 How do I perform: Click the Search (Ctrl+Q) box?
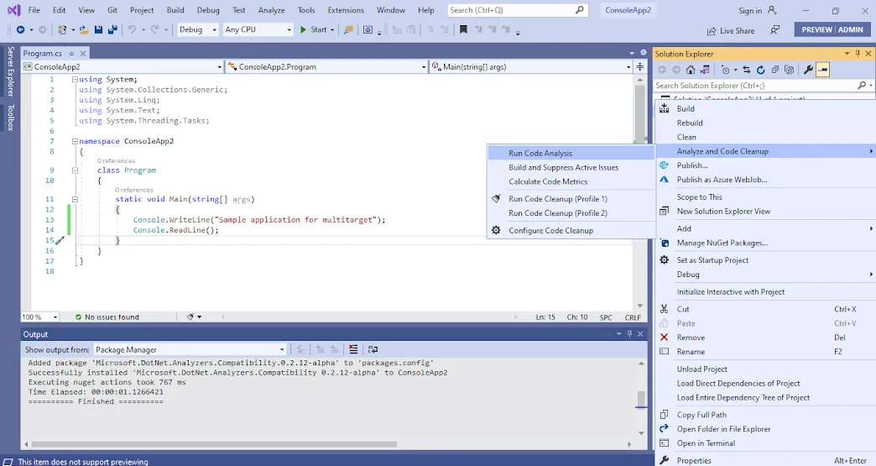(518, 10)
